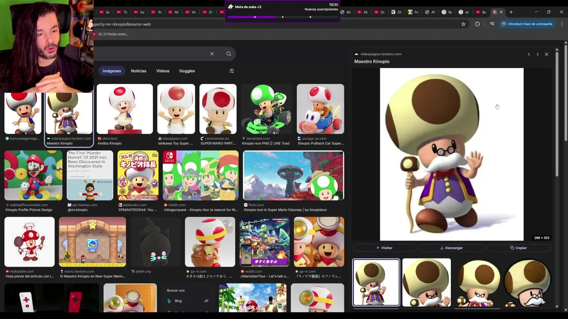Viewport: 568px width, 319px height.
Task: Open the redbubble chef Toad image
Action: [x=29, y=242]
